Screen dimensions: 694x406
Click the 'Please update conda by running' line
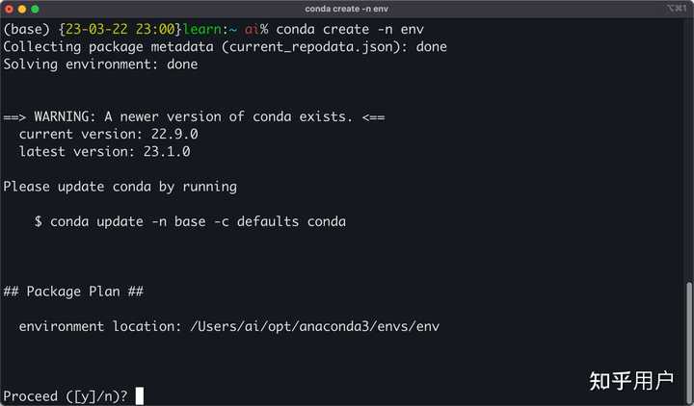click(x=120, y=187)
